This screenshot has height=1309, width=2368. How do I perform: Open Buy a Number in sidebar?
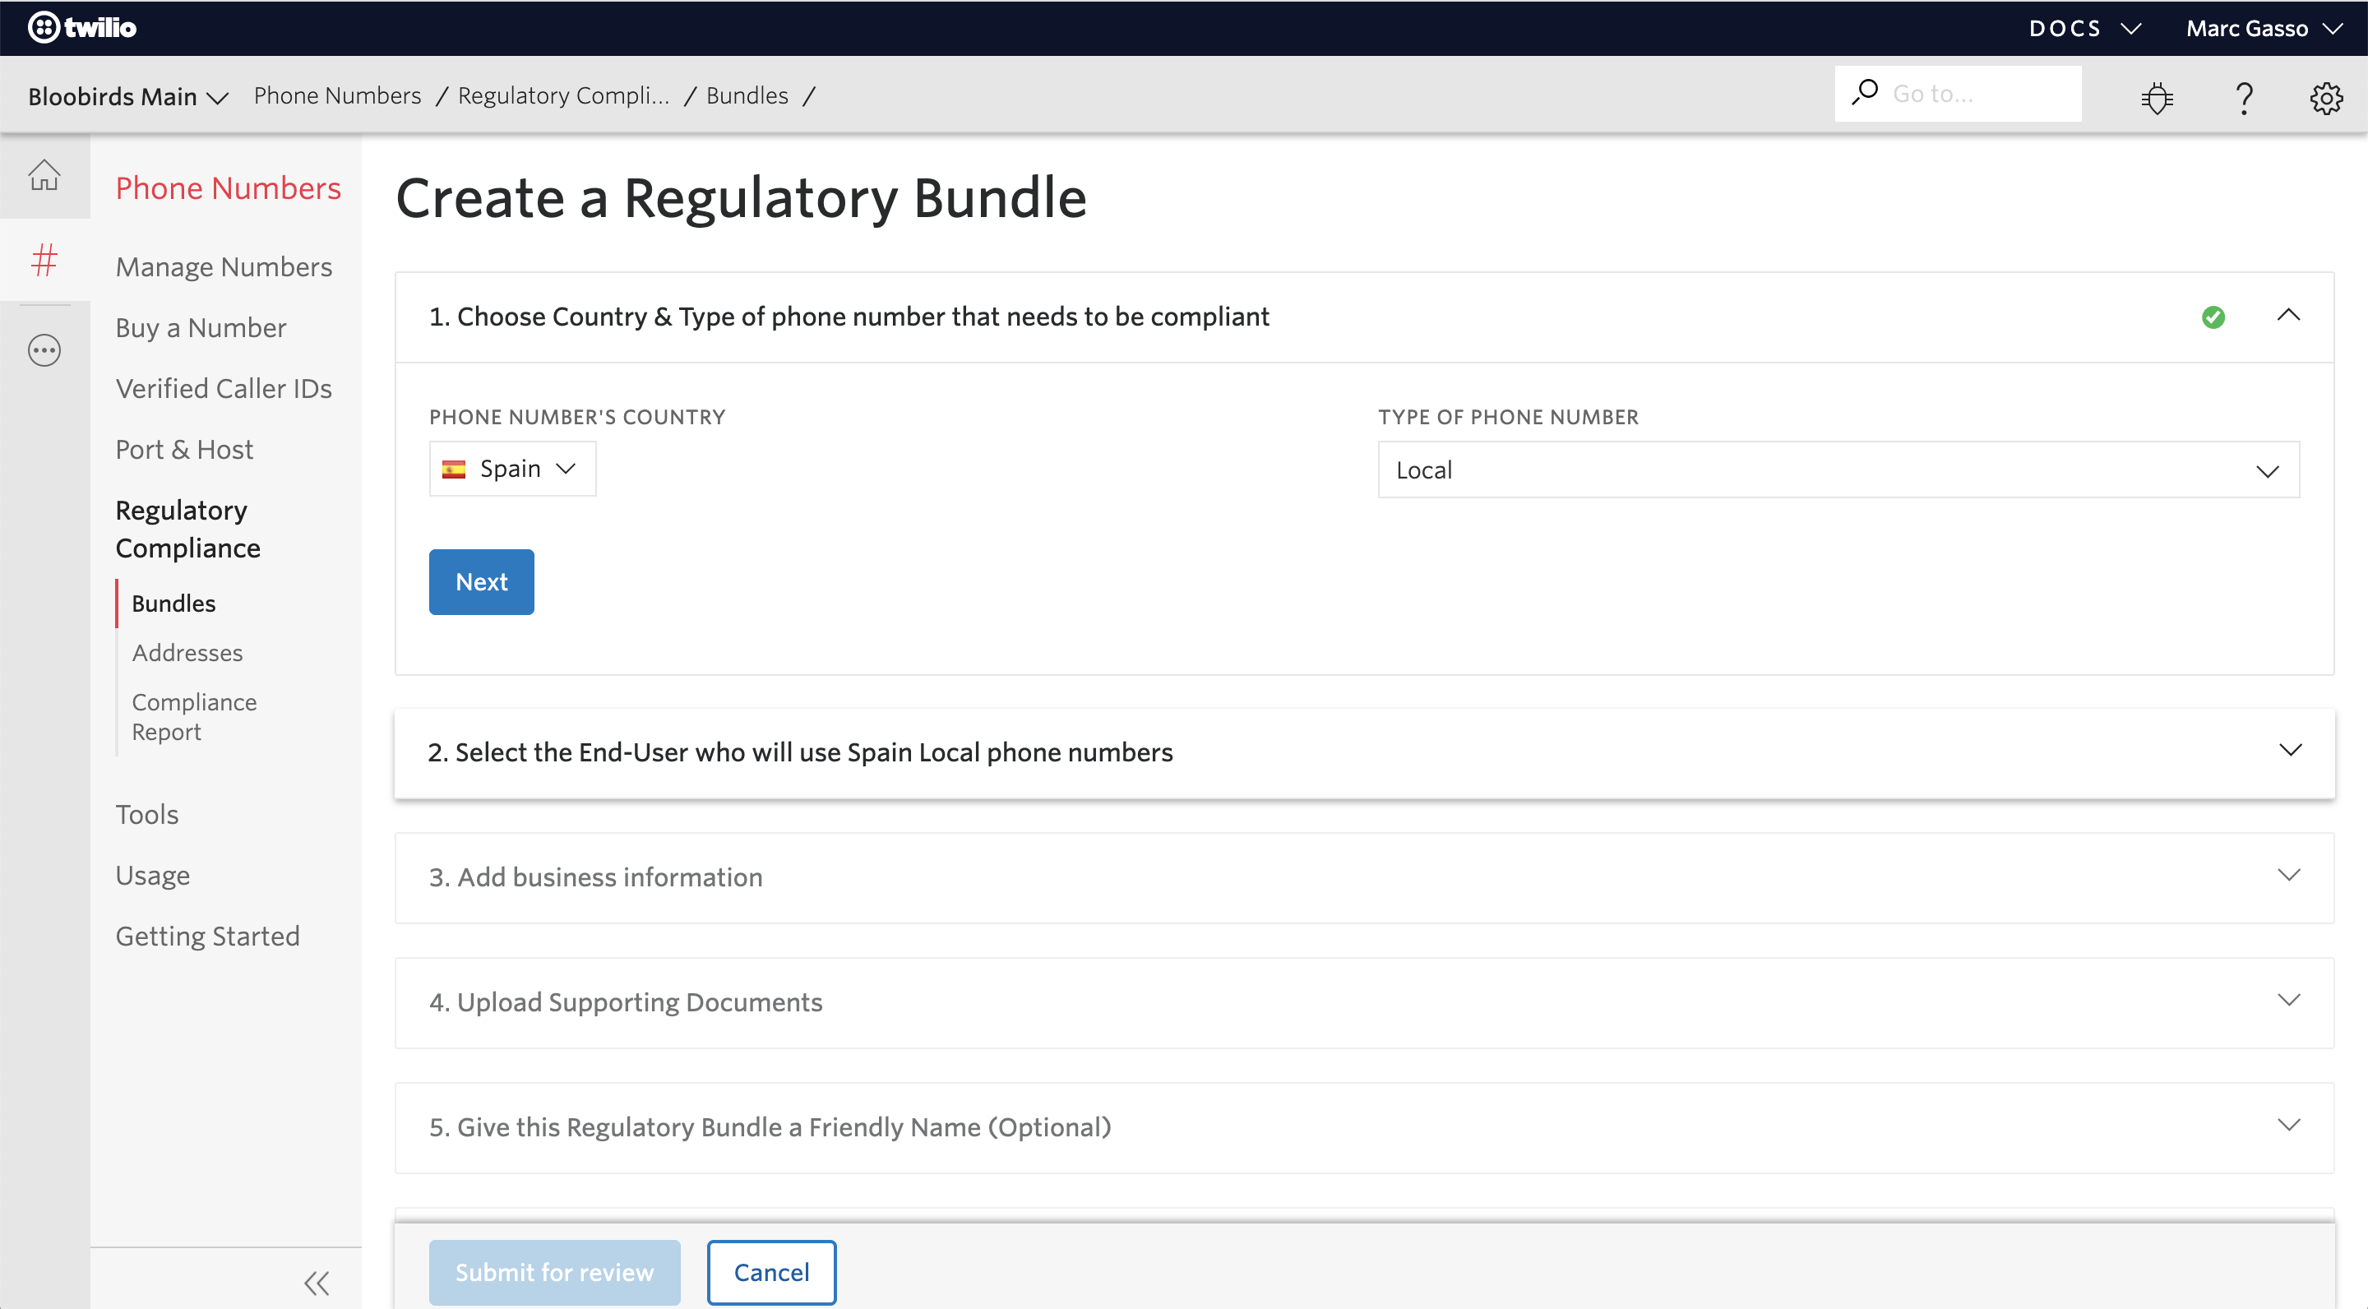point(201,327)
